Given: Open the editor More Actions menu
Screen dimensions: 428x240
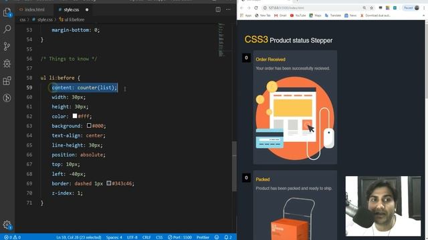Looking at the screenshot, I should tap(228, 9).
